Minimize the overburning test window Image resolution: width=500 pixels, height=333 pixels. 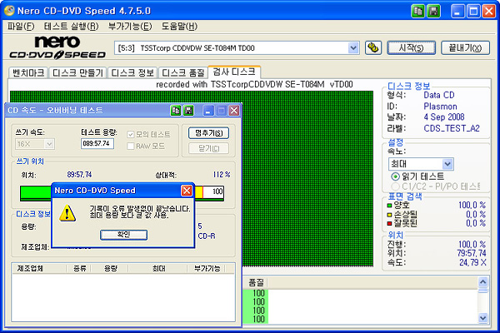click(x=208, y=111)
